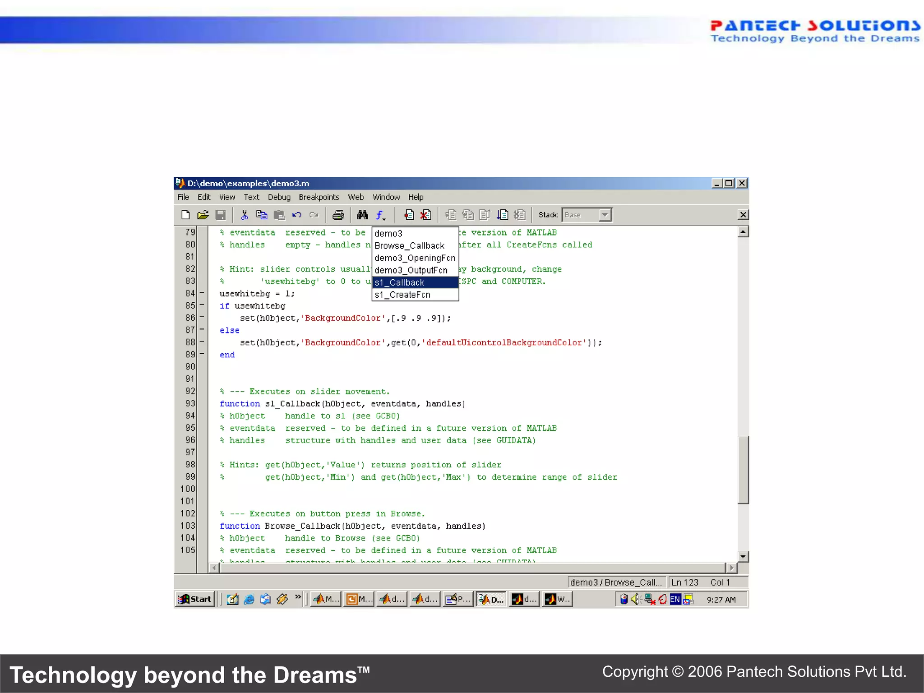Create a new M-file with toolbar icon
The width and height of the screenshot is (924, 693).
coord(185,215)
